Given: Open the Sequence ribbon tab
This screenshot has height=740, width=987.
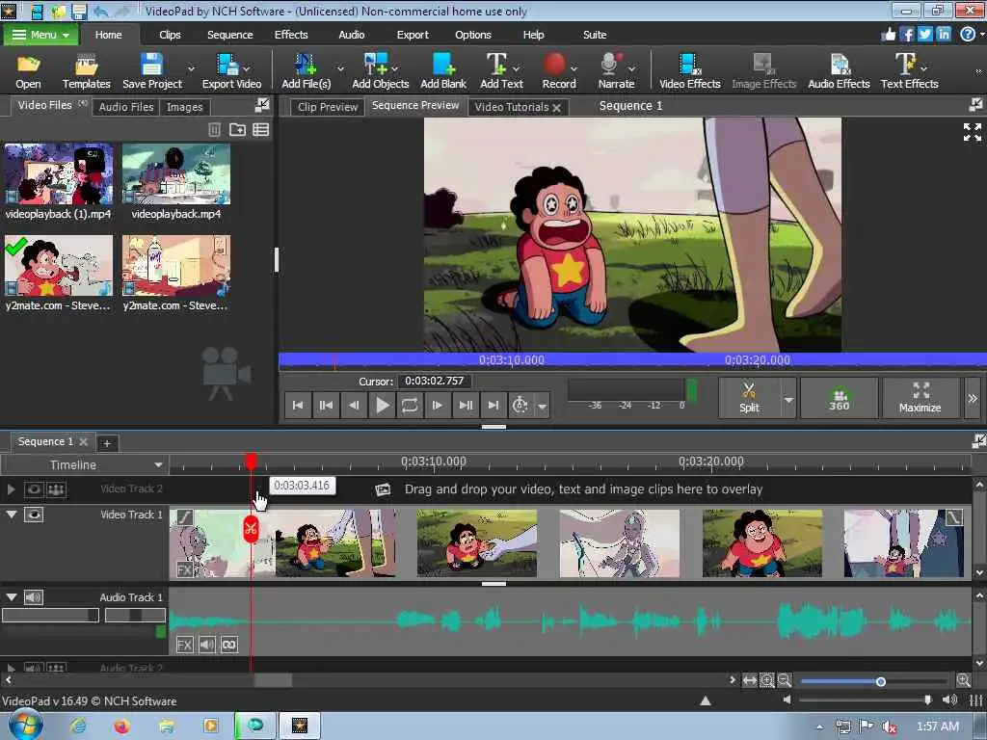Looking at the screenshot, I should pos(229,35).
